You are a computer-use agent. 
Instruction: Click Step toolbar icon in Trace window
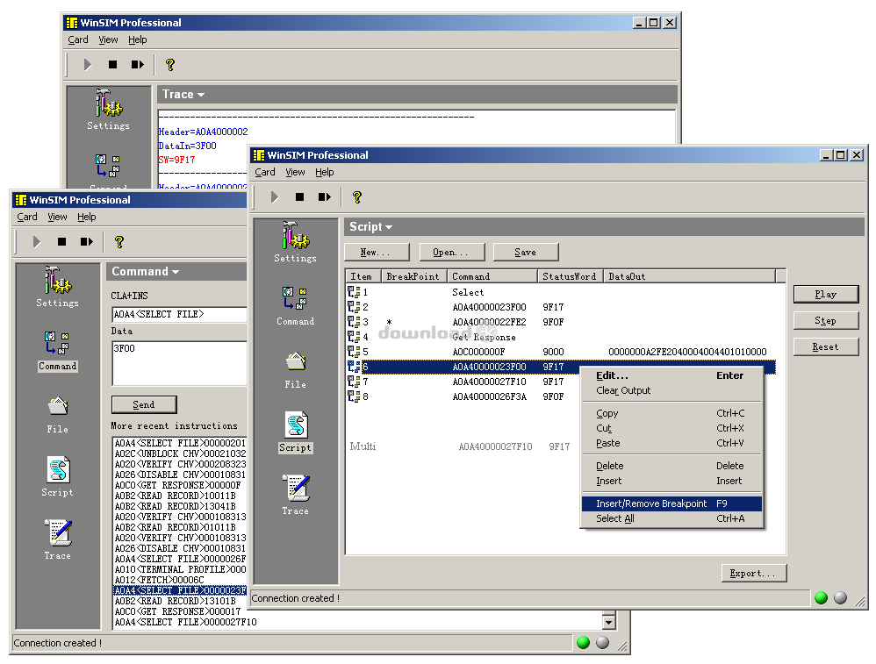pyautogui.click(x=138, y=65)
